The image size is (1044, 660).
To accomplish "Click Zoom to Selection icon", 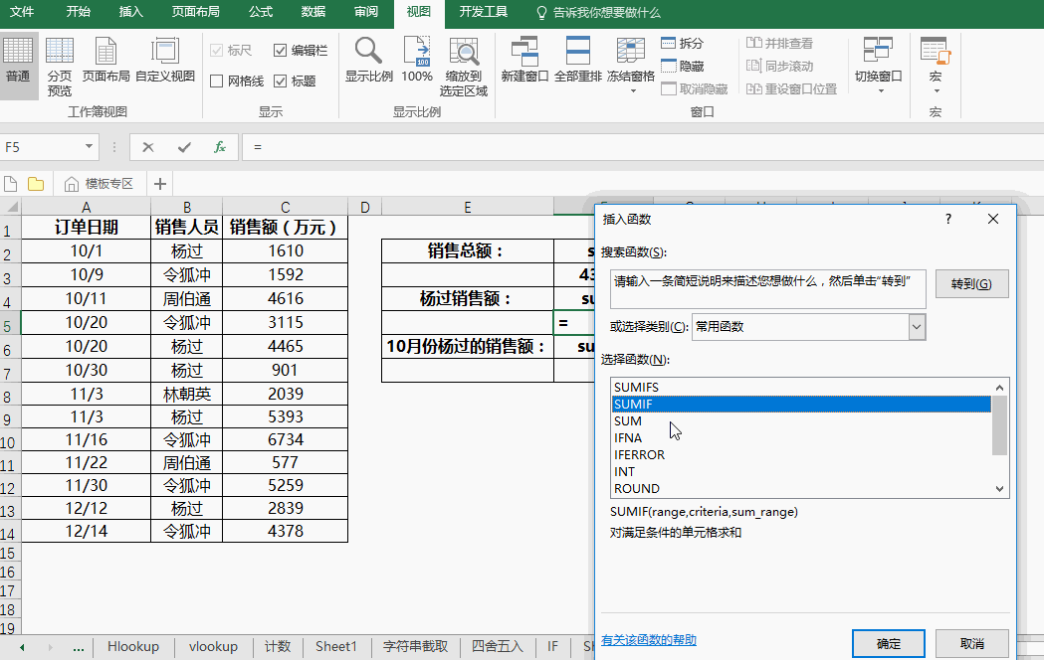I will tap(465, 66).
